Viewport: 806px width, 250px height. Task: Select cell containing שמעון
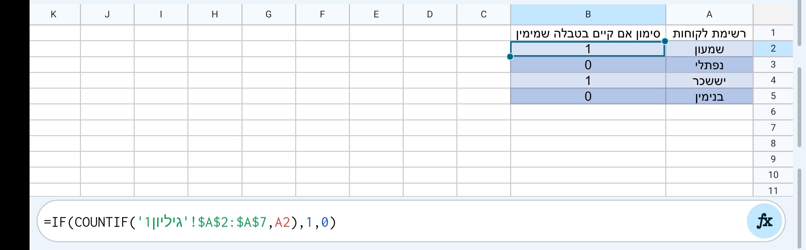coord(709,49)
